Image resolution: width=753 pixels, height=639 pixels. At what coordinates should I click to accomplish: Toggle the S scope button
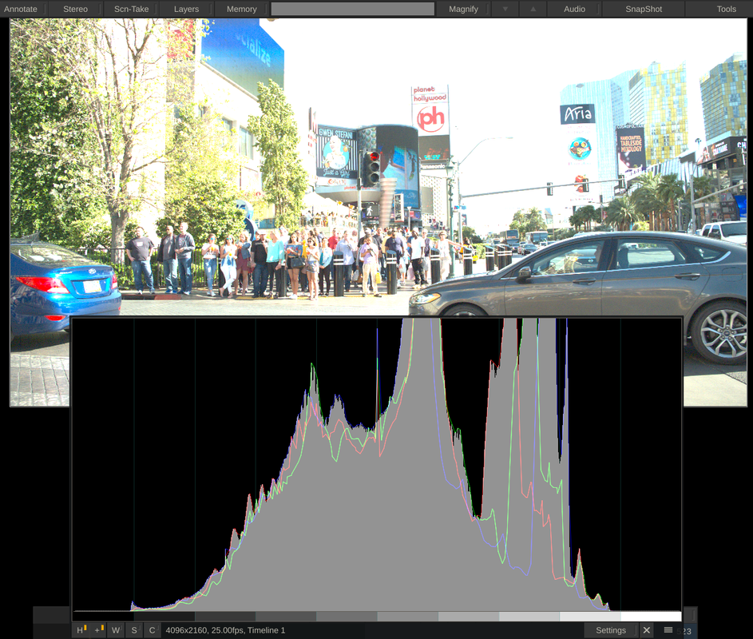[x=134, y=630]
